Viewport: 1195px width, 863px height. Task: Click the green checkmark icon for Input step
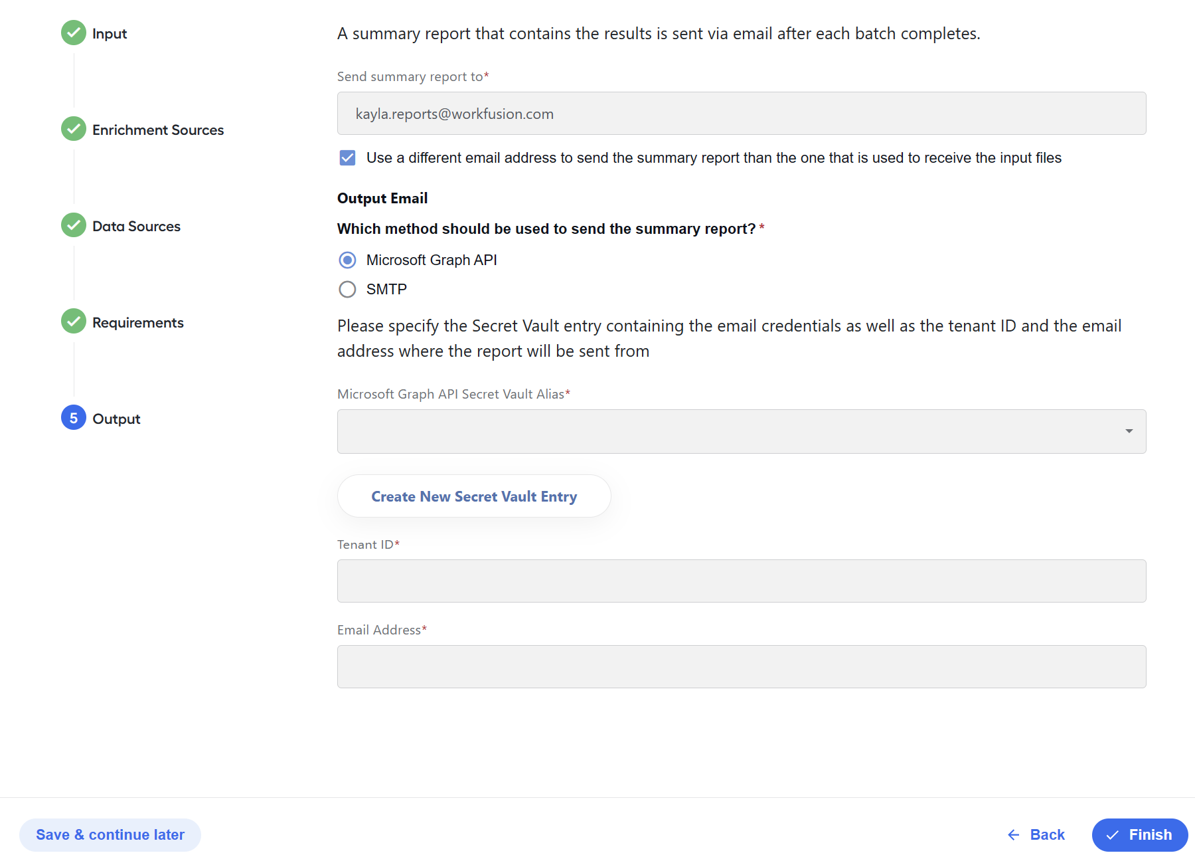74,33
